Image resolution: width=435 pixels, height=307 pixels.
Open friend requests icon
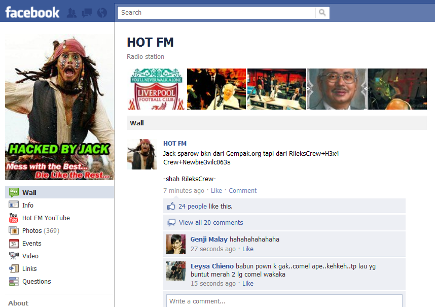[71, 13]
